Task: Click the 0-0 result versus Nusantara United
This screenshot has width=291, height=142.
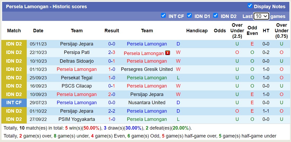Action: click(x=112, y=103)
